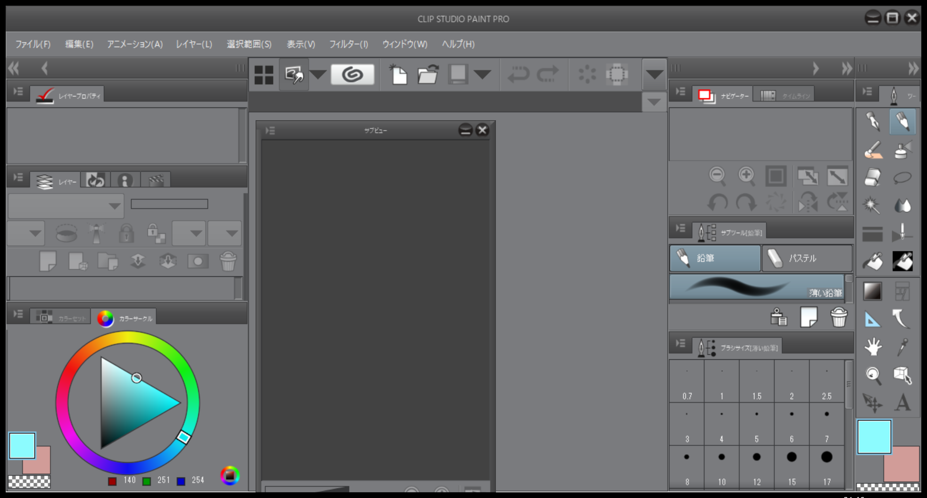Image resolution: width=927 pixels, height=498 pixels.
Task: Click zoom in on Navigator panel
Action: [746, 176]
